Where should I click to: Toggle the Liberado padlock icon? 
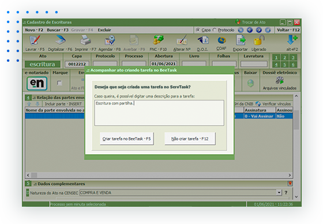coord(259,40)
